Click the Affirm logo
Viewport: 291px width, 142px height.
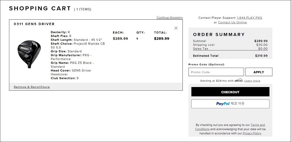point(239,81)
